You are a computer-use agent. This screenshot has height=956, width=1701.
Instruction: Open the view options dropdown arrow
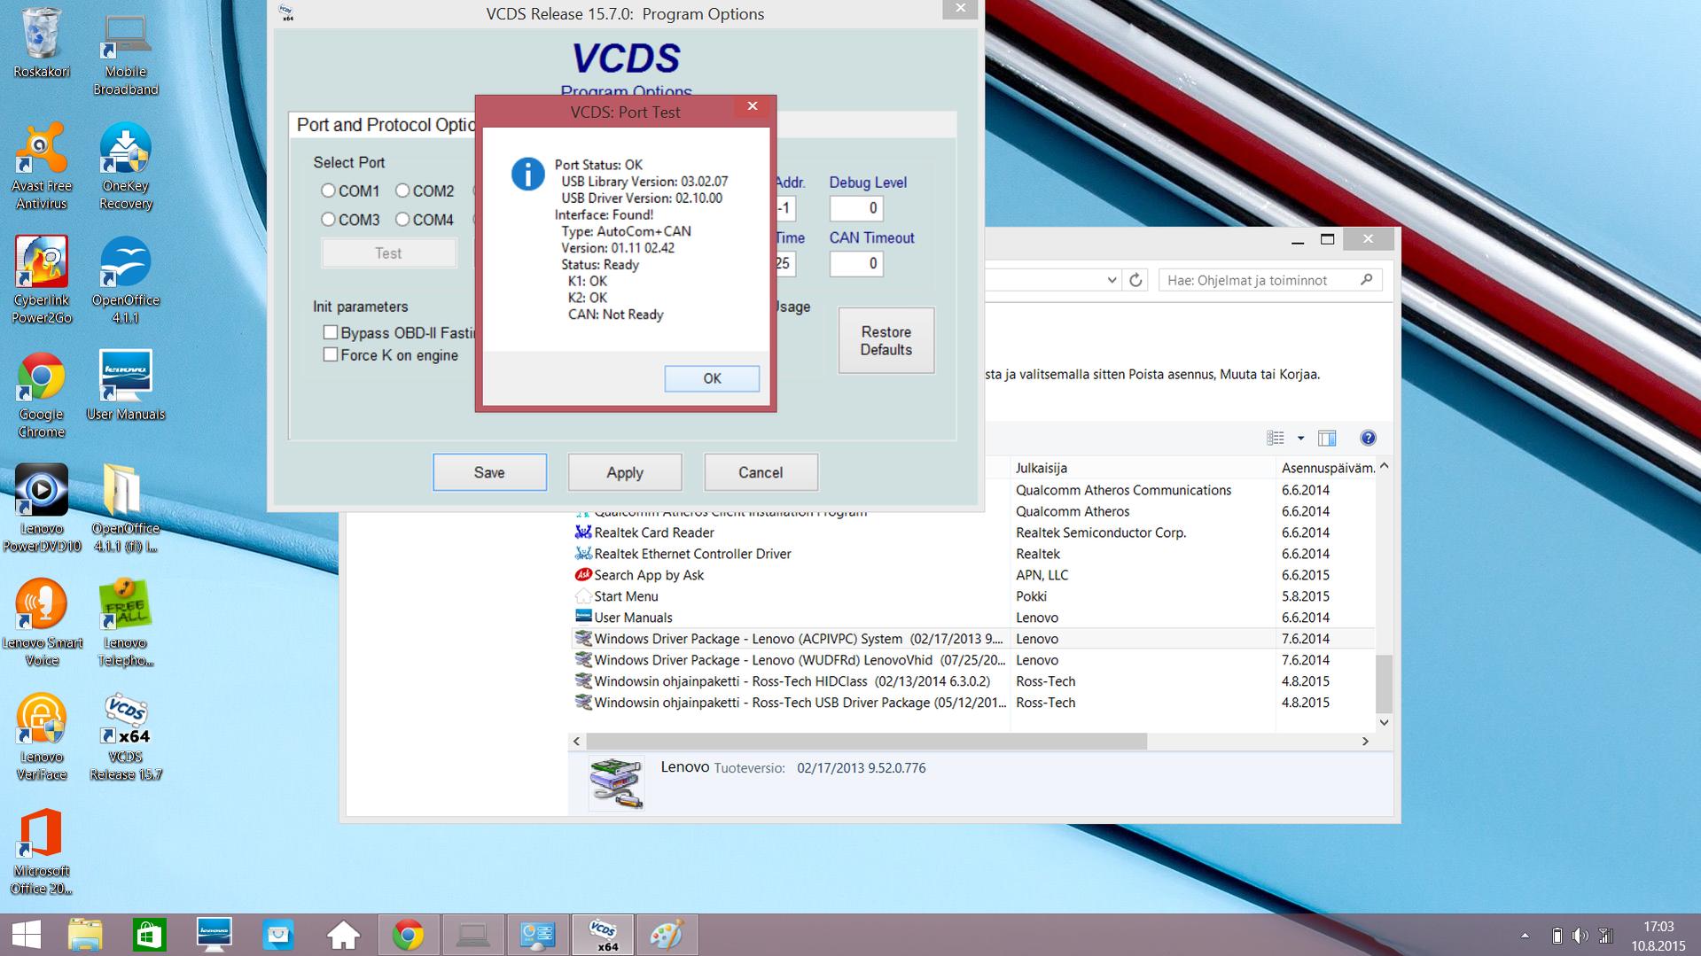1300,438
